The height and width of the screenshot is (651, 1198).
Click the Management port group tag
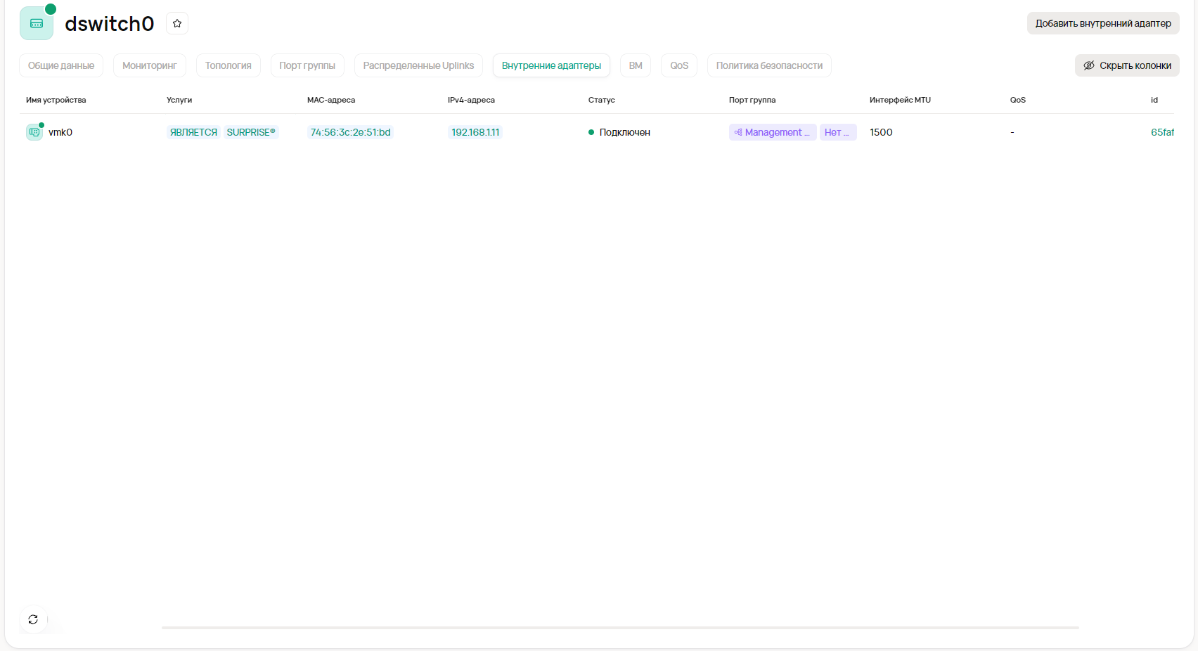point(772,132)
